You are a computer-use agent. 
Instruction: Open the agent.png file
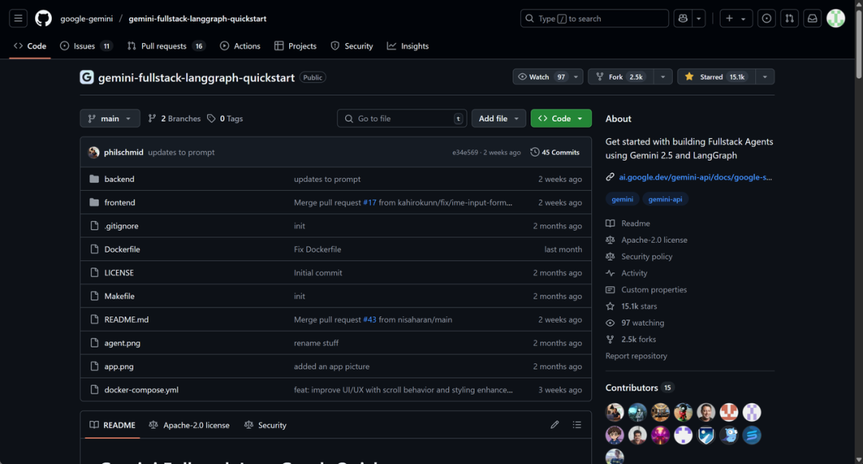click(x=122, y=343)
